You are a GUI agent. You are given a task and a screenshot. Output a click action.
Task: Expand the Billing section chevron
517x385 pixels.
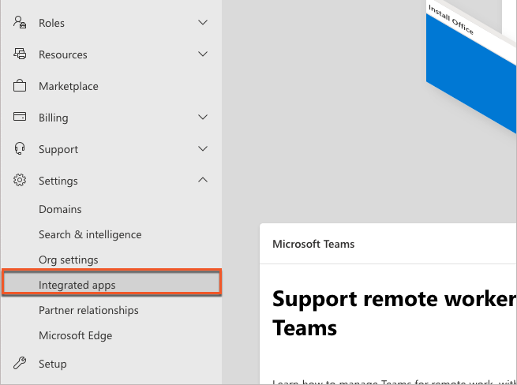coord(203,117)
